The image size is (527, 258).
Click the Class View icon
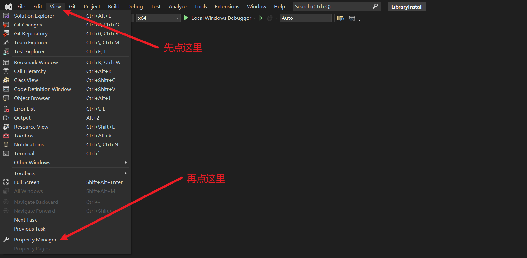point(6,80)
